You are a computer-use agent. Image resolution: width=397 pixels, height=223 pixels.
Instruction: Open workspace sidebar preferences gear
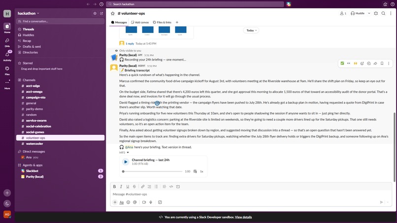coord(95,13)
